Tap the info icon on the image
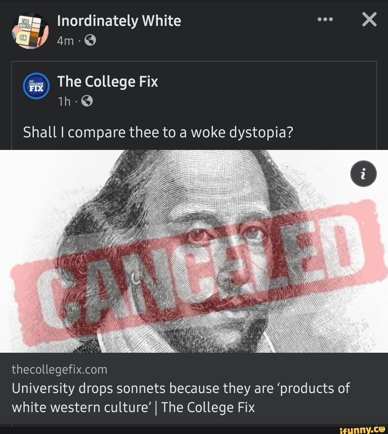This screenshot has width=388, height=434. point(363,174)
